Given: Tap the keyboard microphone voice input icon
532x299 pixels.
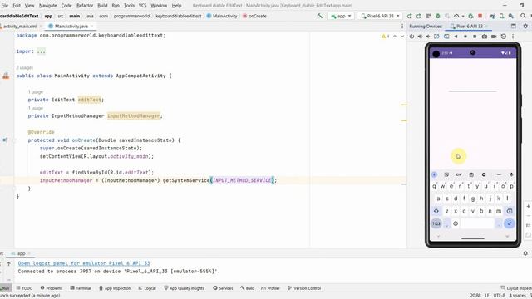Looking at the screenshot, I should coord(511,174).
